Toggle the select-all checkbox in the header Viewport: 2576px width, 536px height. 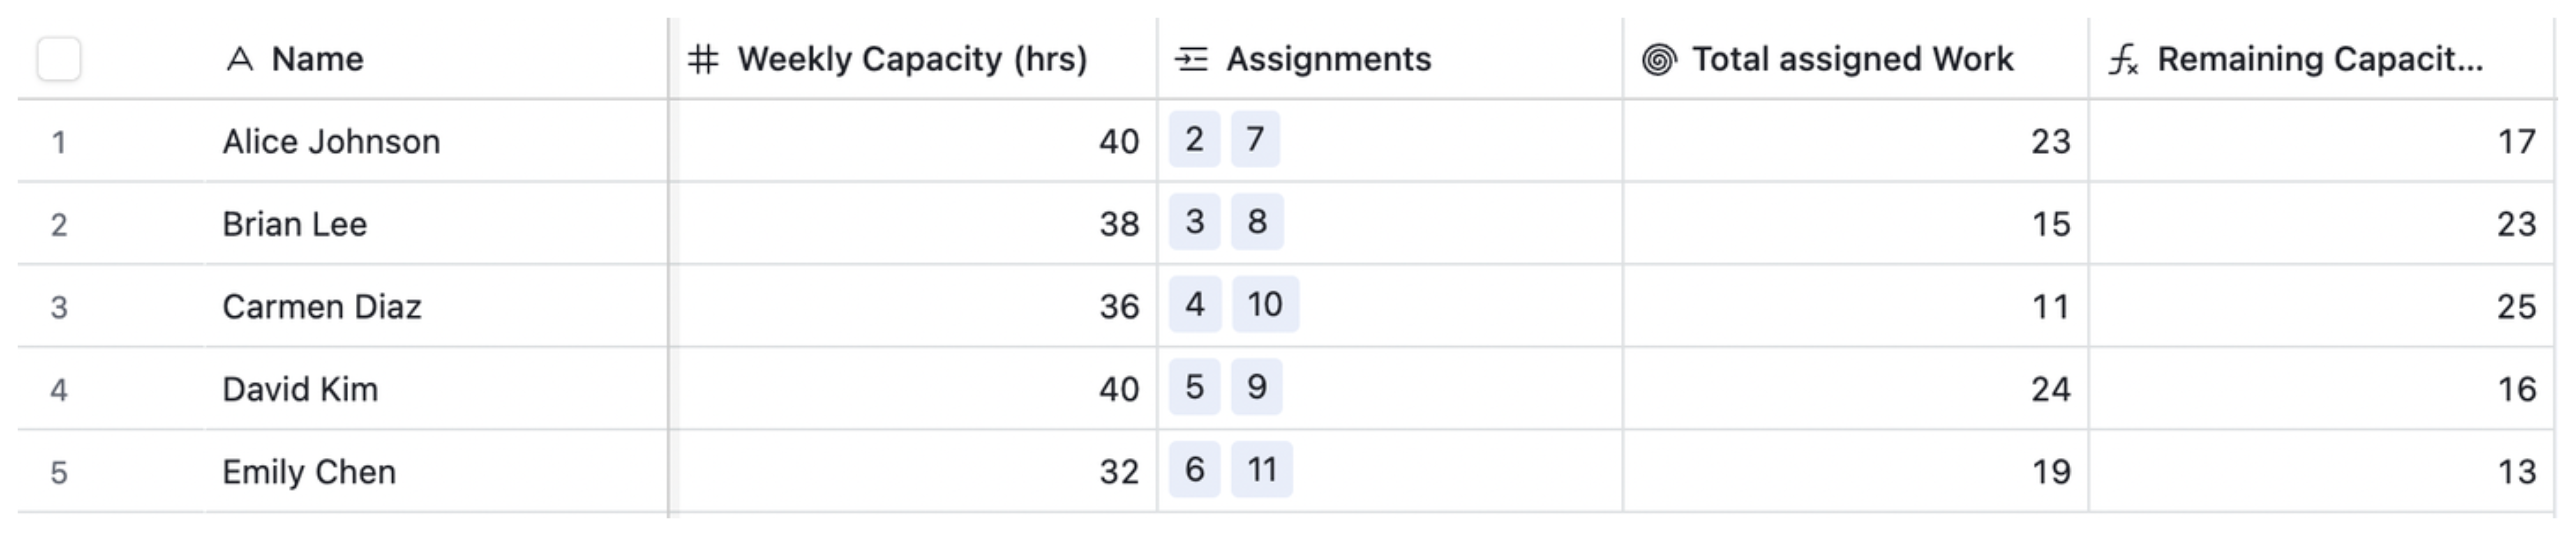(x=60, y=59)
